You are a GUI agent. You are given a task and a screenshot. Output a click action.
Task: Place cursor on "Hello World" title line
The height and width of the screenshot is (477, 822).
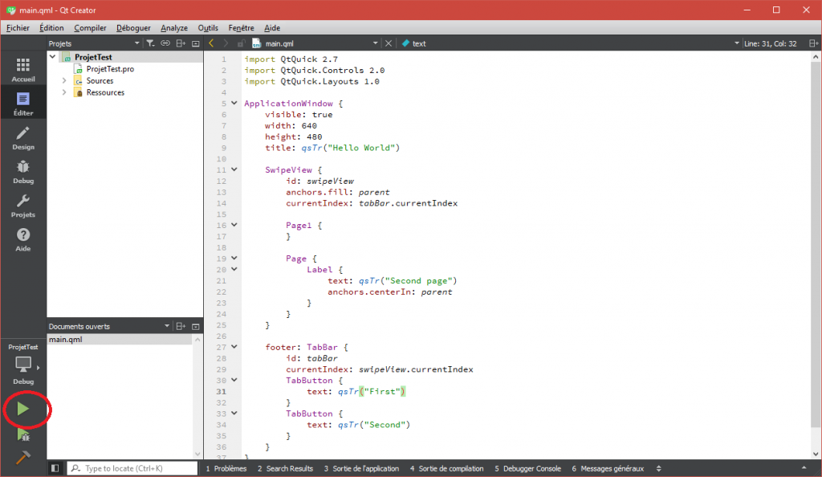point(332,148)
